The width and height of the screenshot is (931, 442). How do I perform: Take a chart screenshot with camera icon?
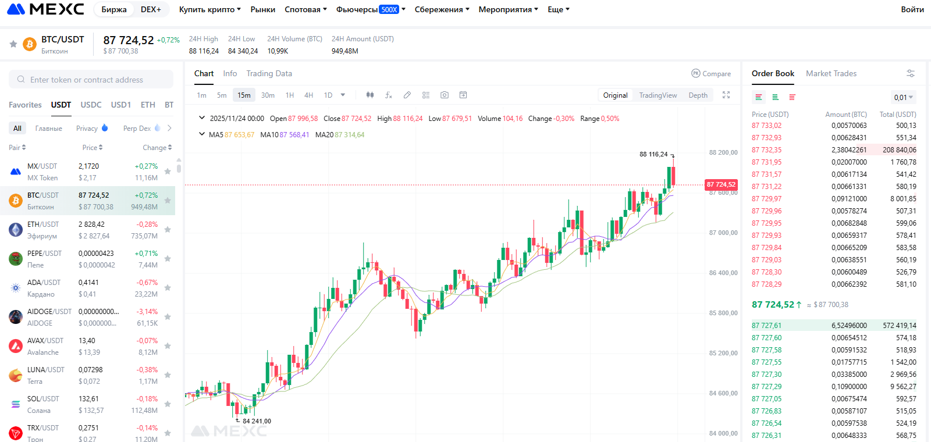pos(445,95)
